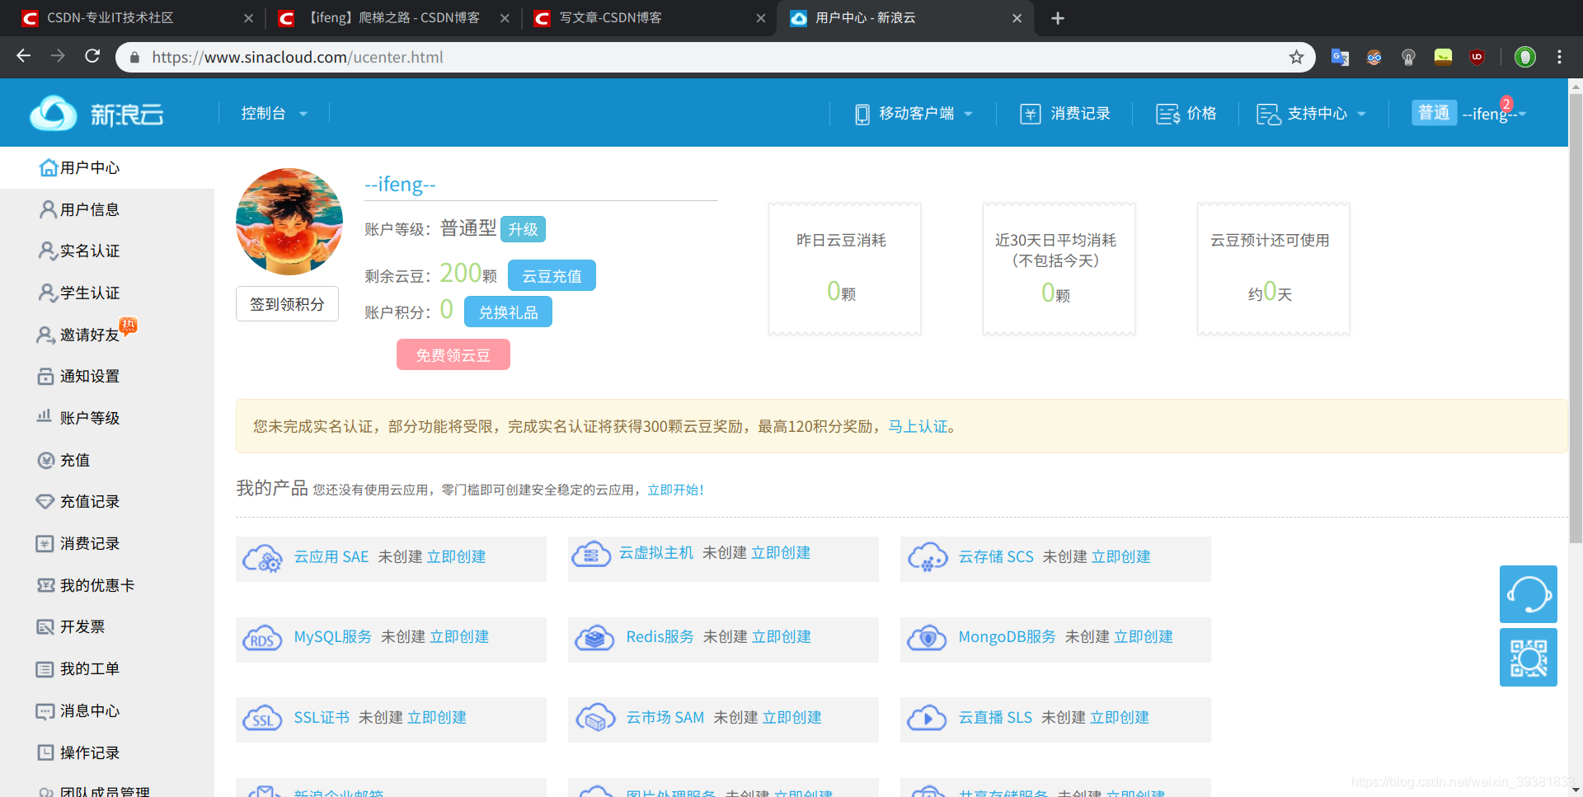
Task: Click the 云豆充值 button
Action: tap(552, 275)
